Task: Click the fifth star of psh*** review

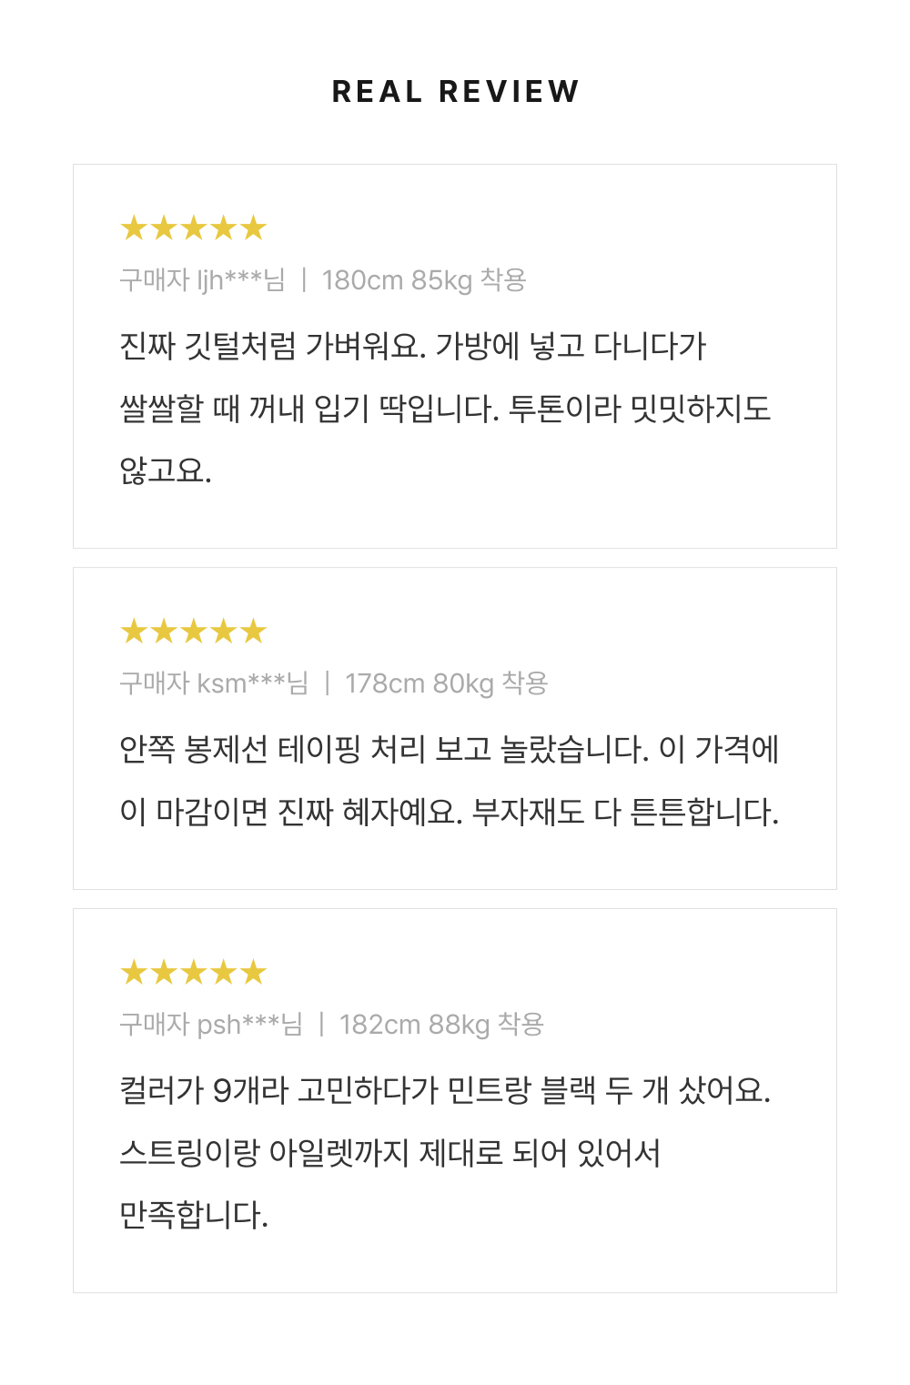Action: click(253, 972)
